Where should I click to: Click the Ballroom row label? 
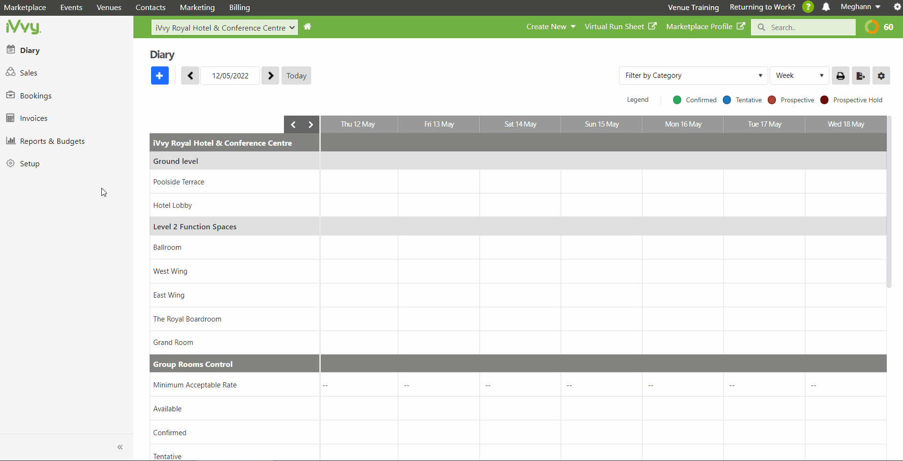(167, 247)
